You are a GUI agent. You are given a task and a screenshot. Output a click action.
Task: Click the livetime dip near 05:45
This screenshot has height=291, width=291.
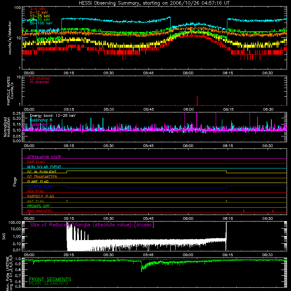(141, 266)
